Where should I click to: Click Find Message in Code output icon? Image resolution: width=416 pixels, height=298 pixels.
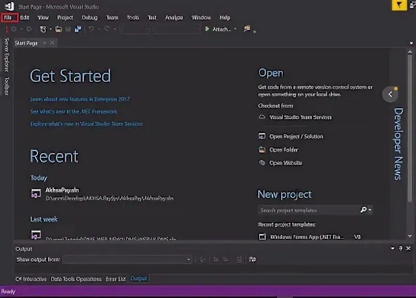coord(202,260)
